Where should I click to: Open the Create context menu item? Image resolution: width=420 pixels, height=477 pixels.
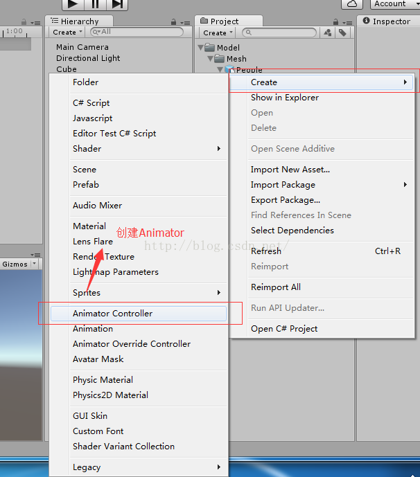(322, 82)
